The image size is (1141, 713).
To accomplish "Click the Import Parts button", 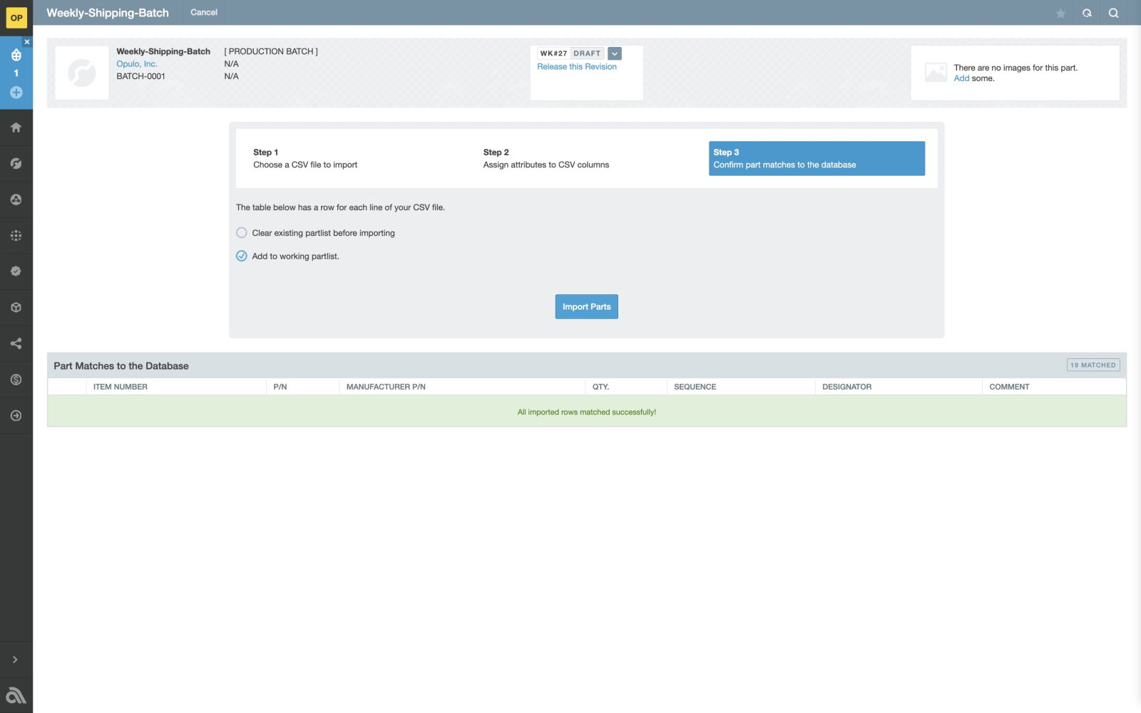I will point(586,307).
